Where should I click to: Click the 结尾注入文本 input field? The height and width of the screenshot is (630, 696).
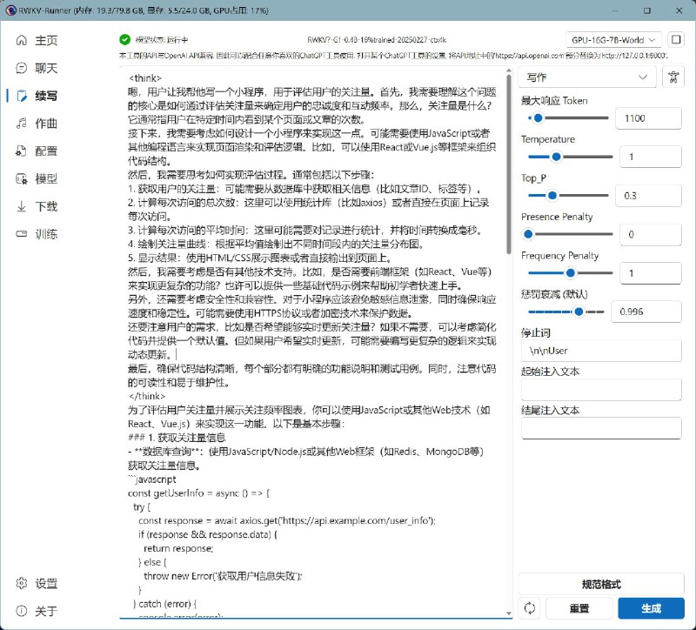pyautogui.click(x=601, y=428)
